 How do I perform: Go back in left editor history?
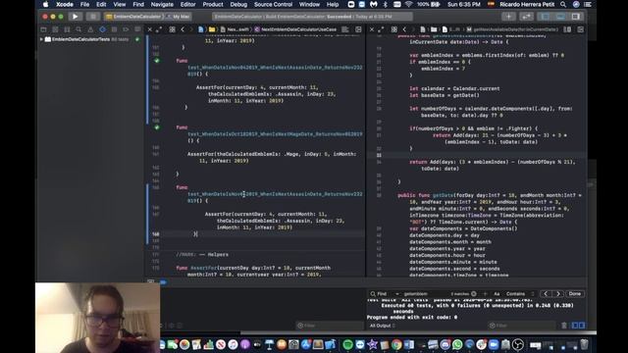(x=183, y=29)
